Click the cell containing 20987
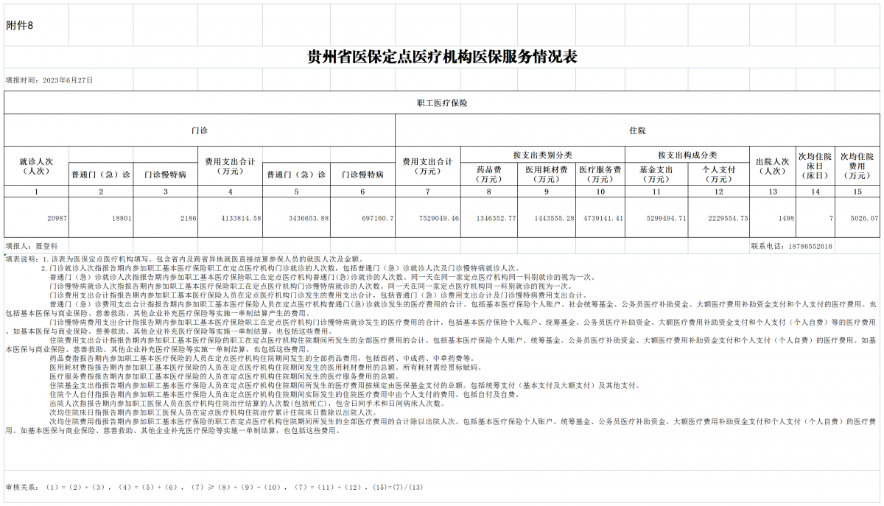 [36, 219]
